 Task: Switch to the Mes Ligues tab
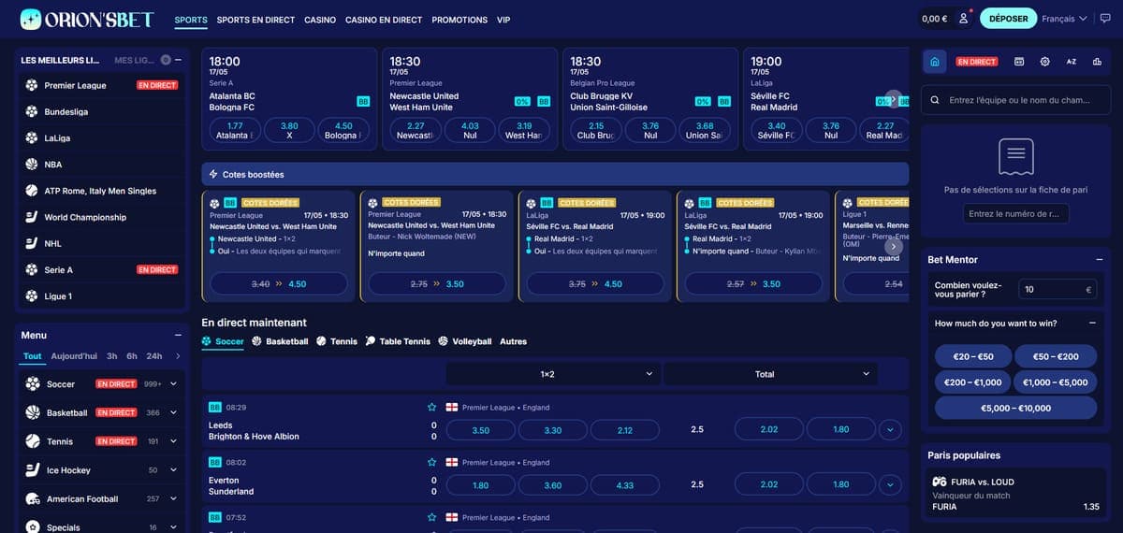click(x=135, y=60)
